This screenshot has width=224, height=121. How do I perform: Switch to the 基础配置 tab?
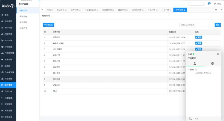tap(122, 10)
